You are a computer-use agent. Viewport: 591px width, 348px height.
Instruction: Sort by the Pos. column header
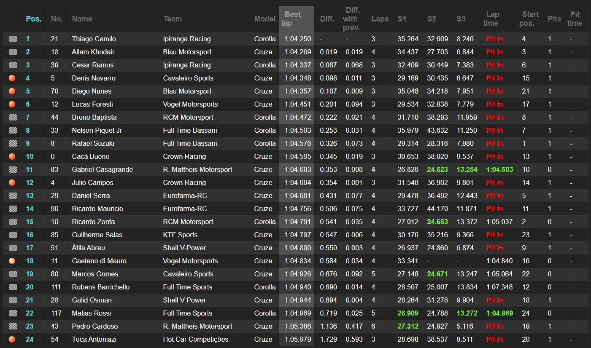[34, 19]
